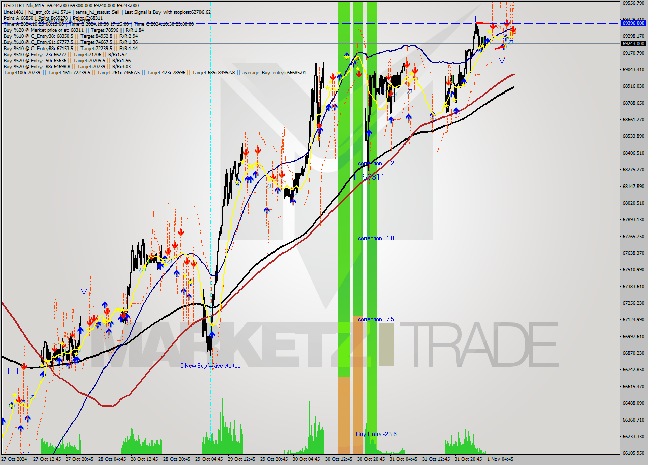Click the 'correction 38.2' label
Image resolution: width=648 pixels, height=465 pixels.
(376, 163)
